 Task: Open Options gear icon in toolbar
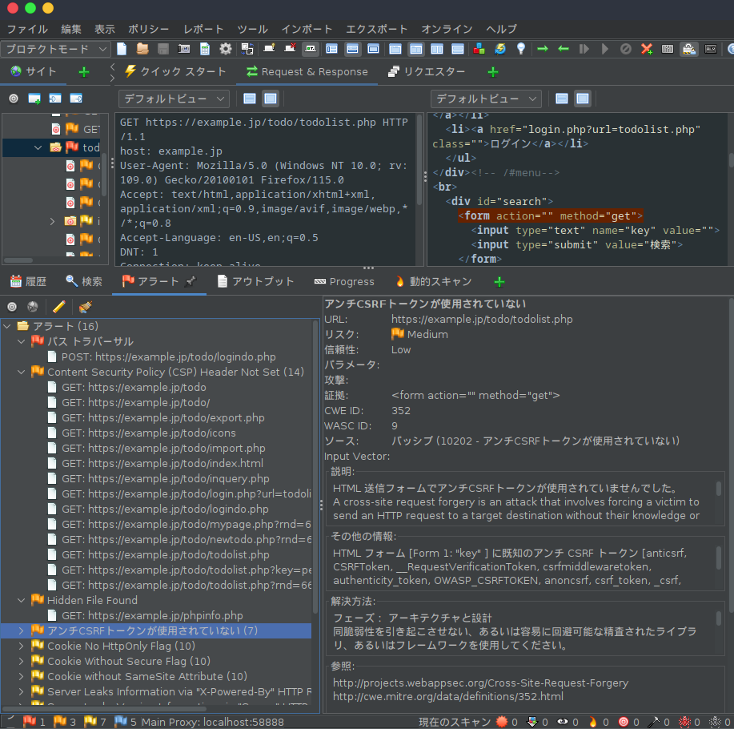coord(226,49)
